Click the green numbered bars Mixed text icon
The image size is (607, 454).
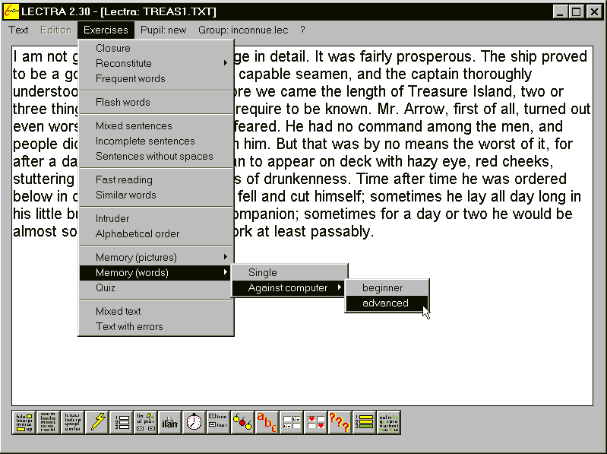point(364,422)
